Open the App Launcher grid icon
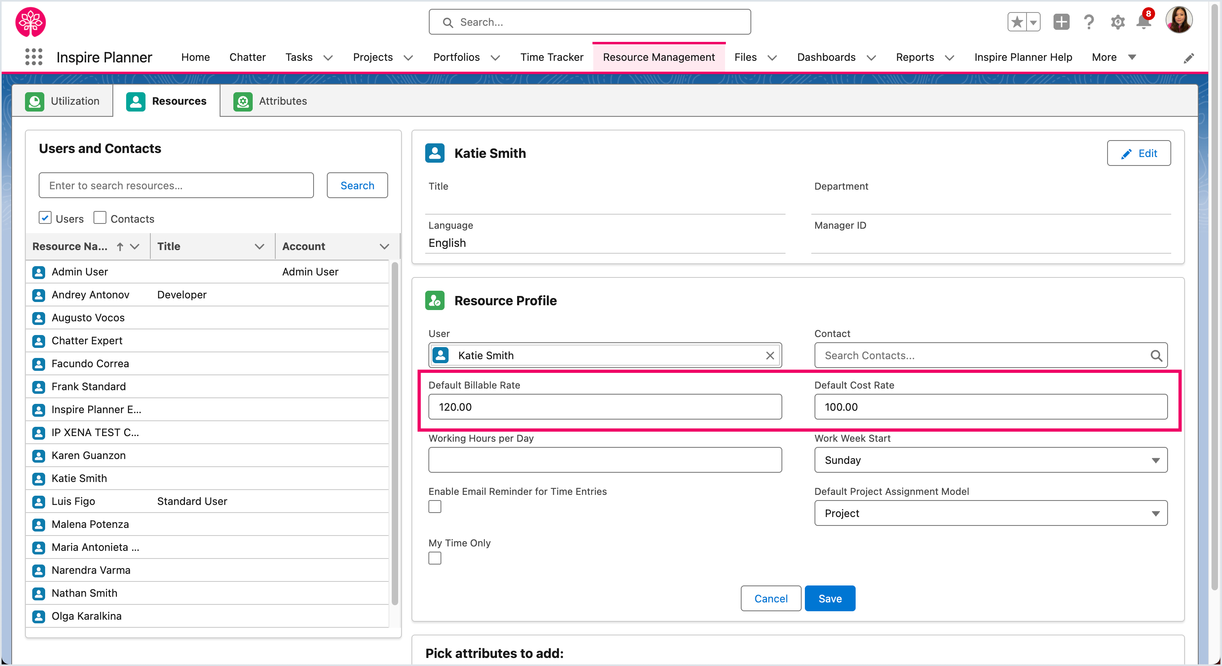This screenshot has height=666, width=1222. point(34,57)
